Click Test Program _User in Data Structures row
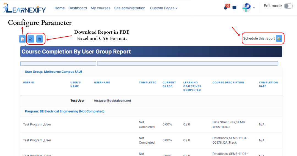The image size is (297, 156). click(x=37, y=125)
